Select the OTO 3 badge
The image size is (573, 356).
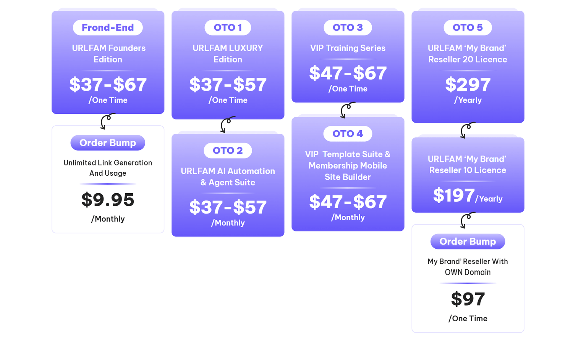point(348,28)
